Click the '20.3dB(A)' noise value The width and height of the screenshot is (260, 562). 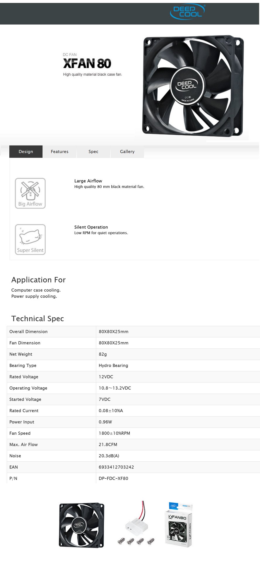[109, 456]
